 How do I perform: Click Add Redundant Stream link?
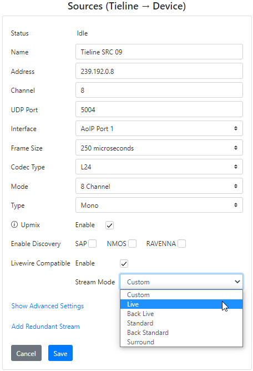(45, 327)
